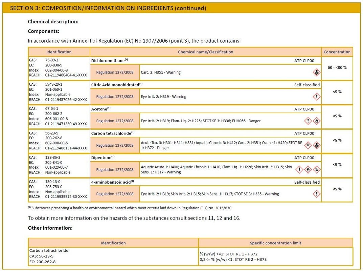363x271 pixels.
Task: Click the exclamation pictogram in the Acetone row
Action: point(308,121)
